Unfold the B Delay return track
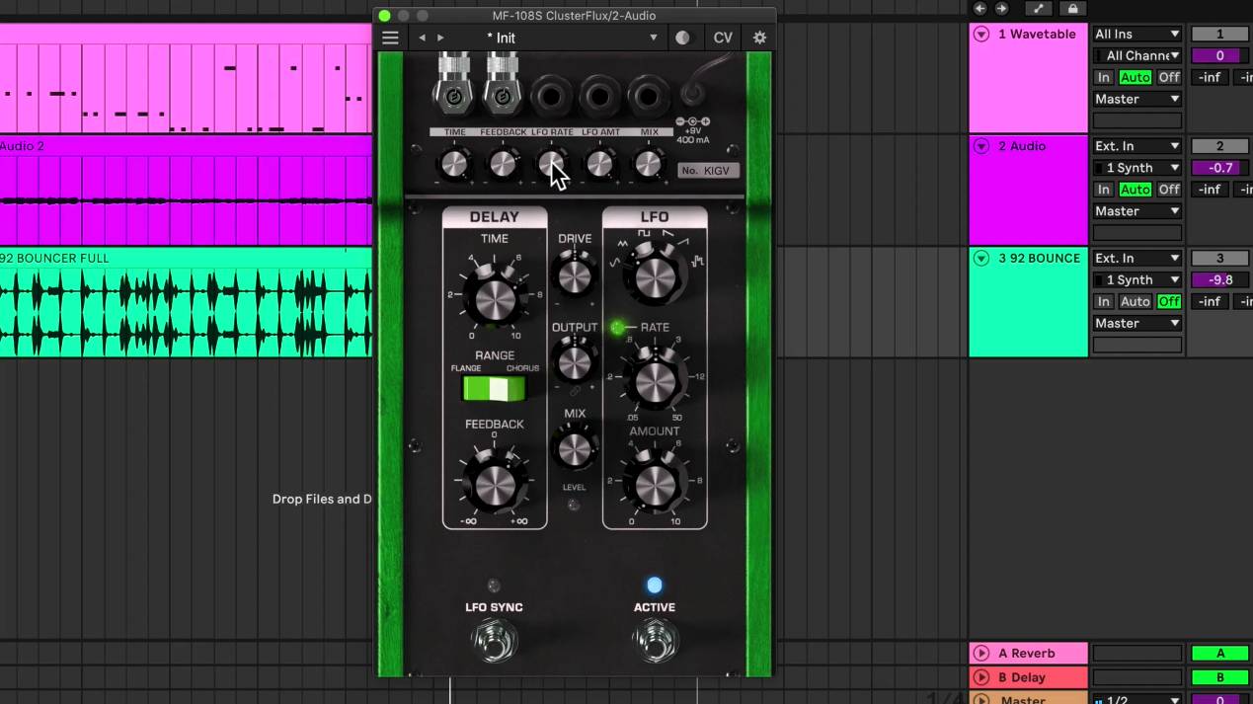 [980, 677]
